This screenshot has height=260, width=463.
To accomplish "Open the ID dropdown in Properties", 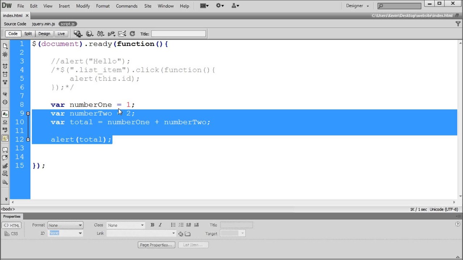I will pos(65,233).
